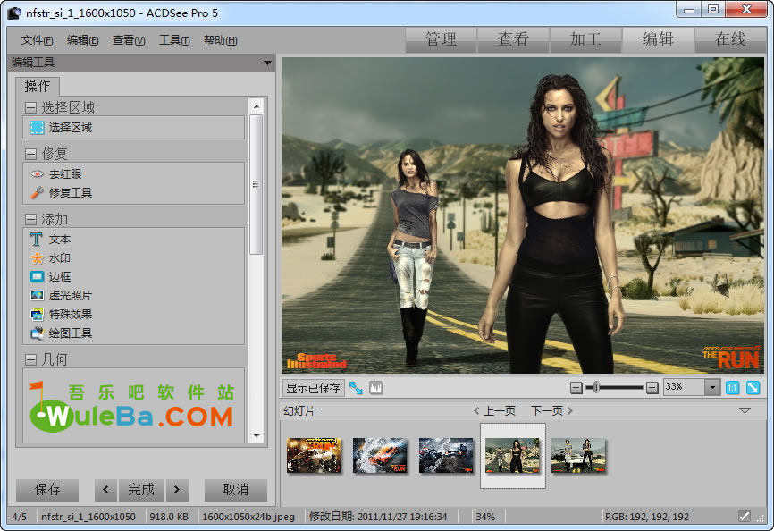774x531 pixels.
Task: Open the 特殊效果 special effects tool
Action: pos(61,315)
